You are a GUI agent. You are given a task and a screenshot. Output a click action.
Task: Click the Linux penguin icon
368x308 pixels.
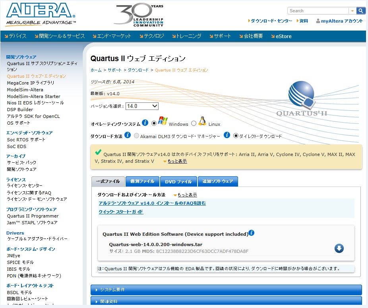[202, 121]
